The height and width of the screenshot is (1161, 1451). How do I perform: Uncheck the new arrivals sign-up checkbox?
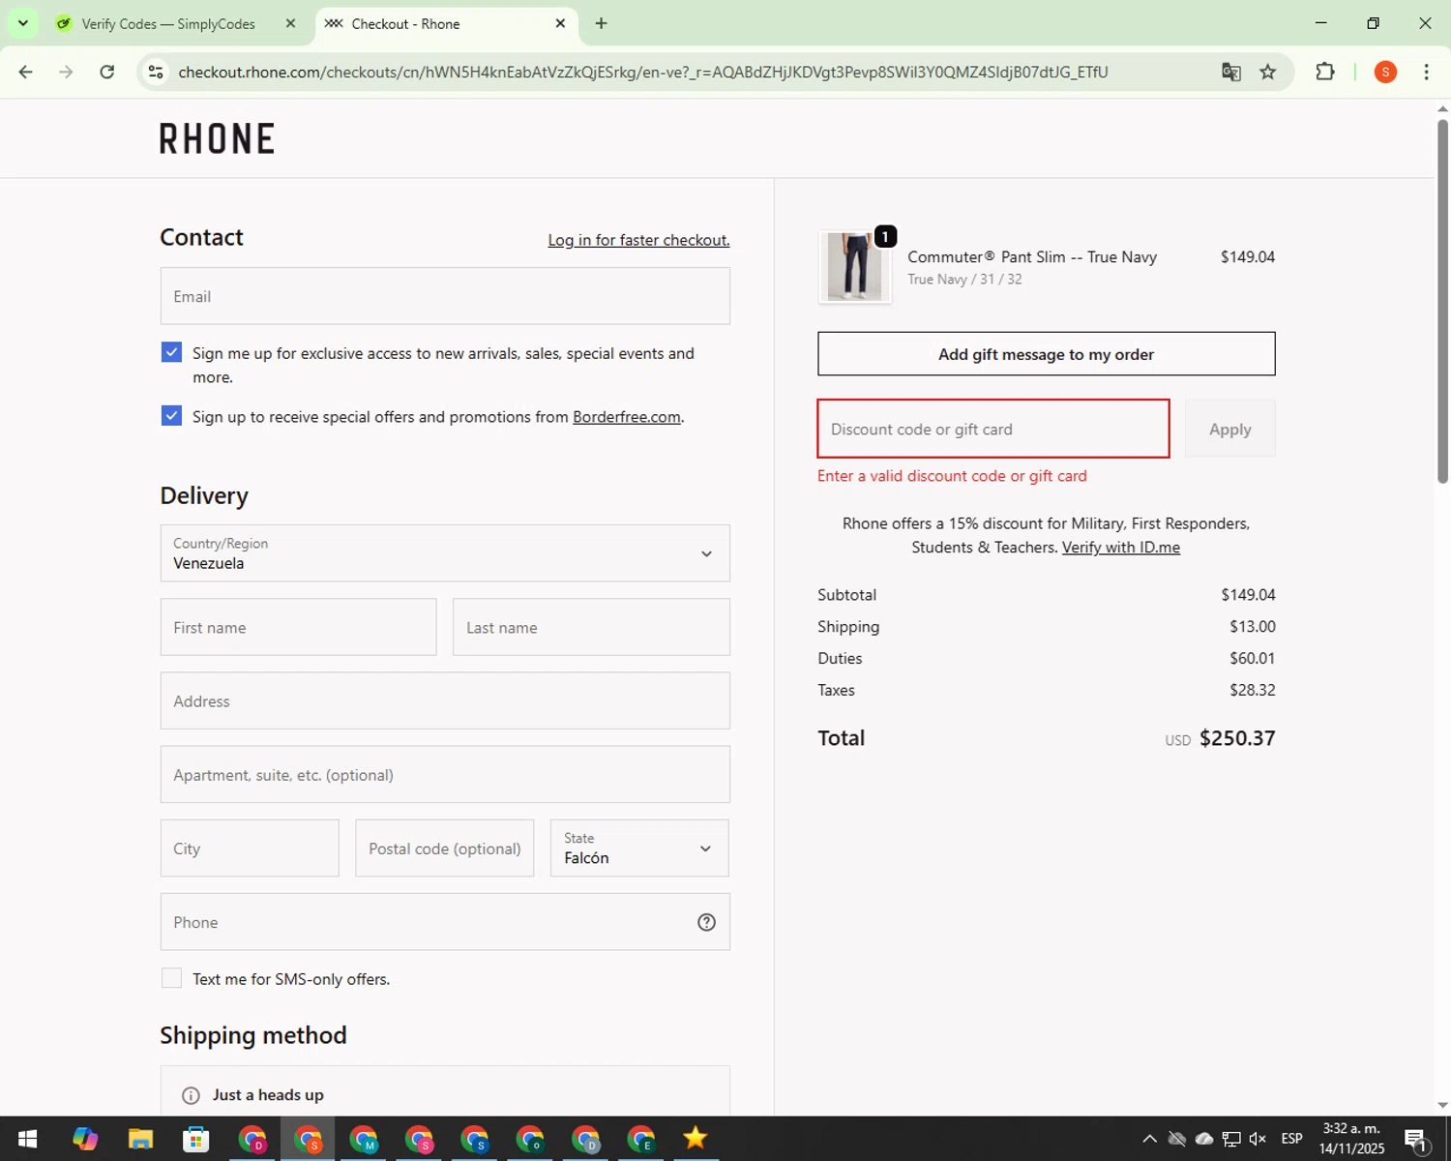[x=171, y=352]
